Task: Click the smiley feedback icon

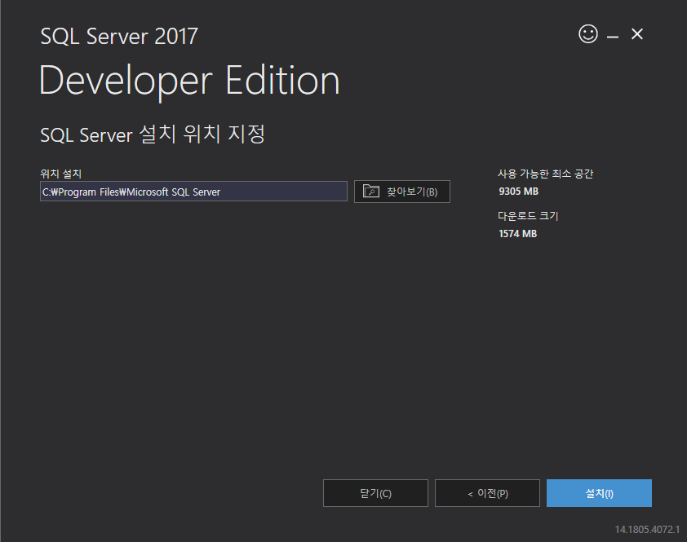Action: click(588, 33)
